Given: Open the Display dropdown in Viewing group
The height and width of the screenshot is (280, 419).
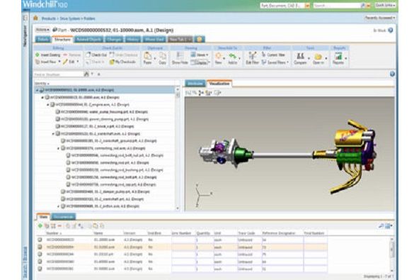Looking at the screenshot, I should pyautogui.click(x=200, y=62).
